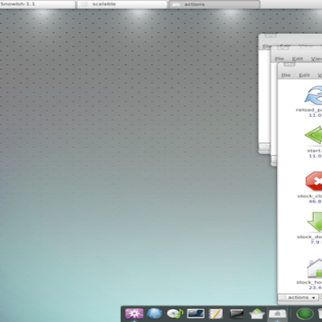The width and height of the screenshot is (322, 322).
Task: Click the reload_p file name label
Action: point(309,109)
